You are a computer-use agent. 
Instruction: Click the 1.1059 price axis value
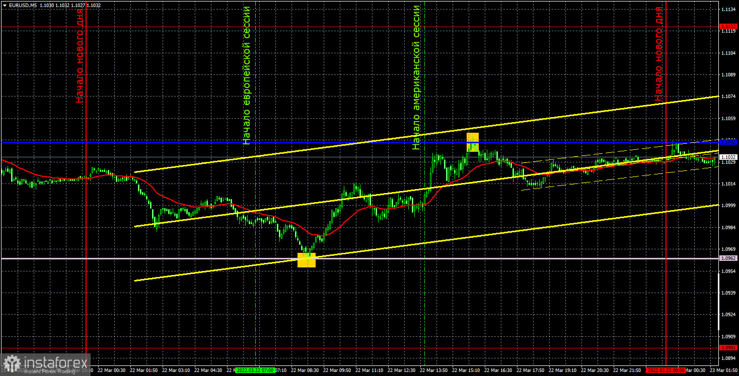[728, 119]
